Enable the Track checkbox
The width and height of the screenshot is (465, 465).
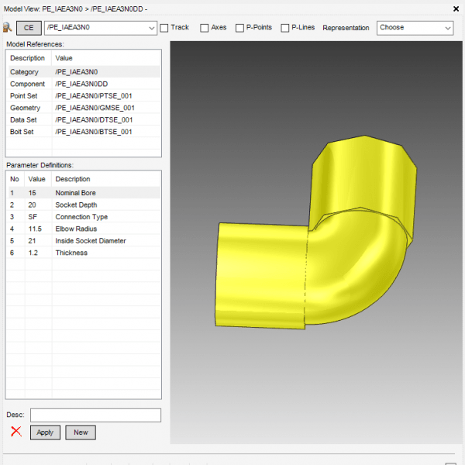(x=164, y=28)
